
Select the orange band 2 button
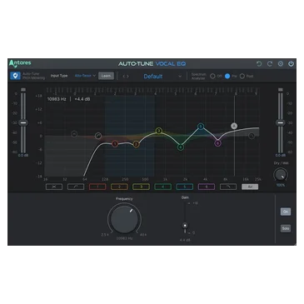click(119, 187)
